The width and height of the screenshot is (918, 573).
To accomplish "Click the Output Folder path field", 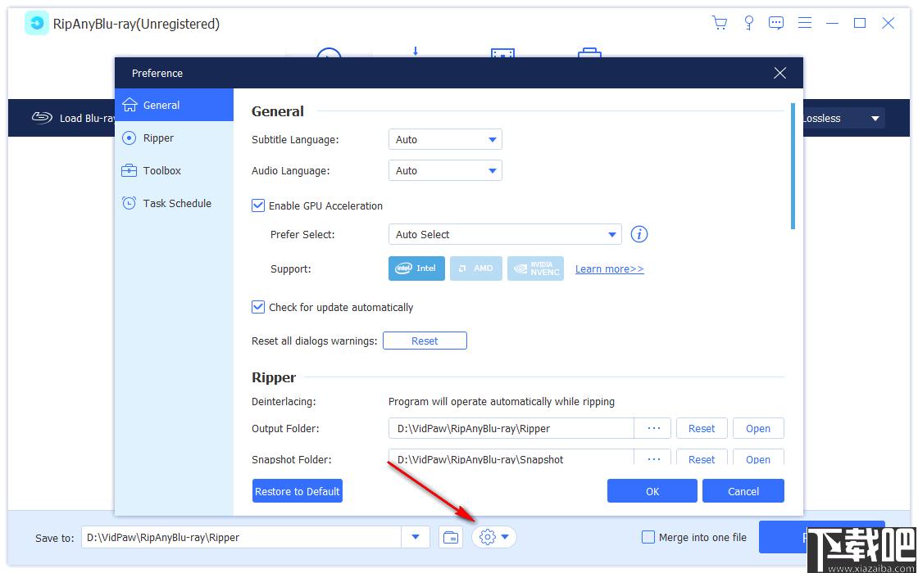I will pos(511,429).
